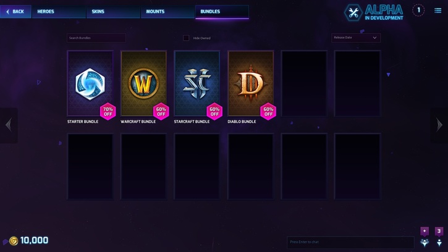Focus the Search Bundles field
This screenshot has width=448, height=252.
(96, 38)
